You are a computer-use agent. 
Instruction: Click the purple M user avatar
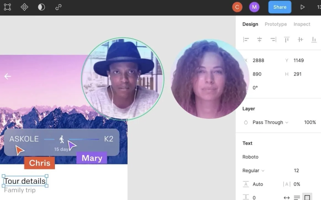(254, 7)
